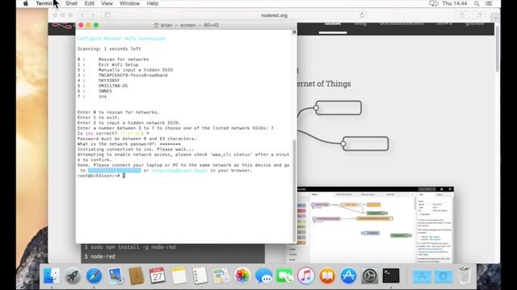
Task: Click the AirPlay display icon in menu bar
Action: point(434,3)
